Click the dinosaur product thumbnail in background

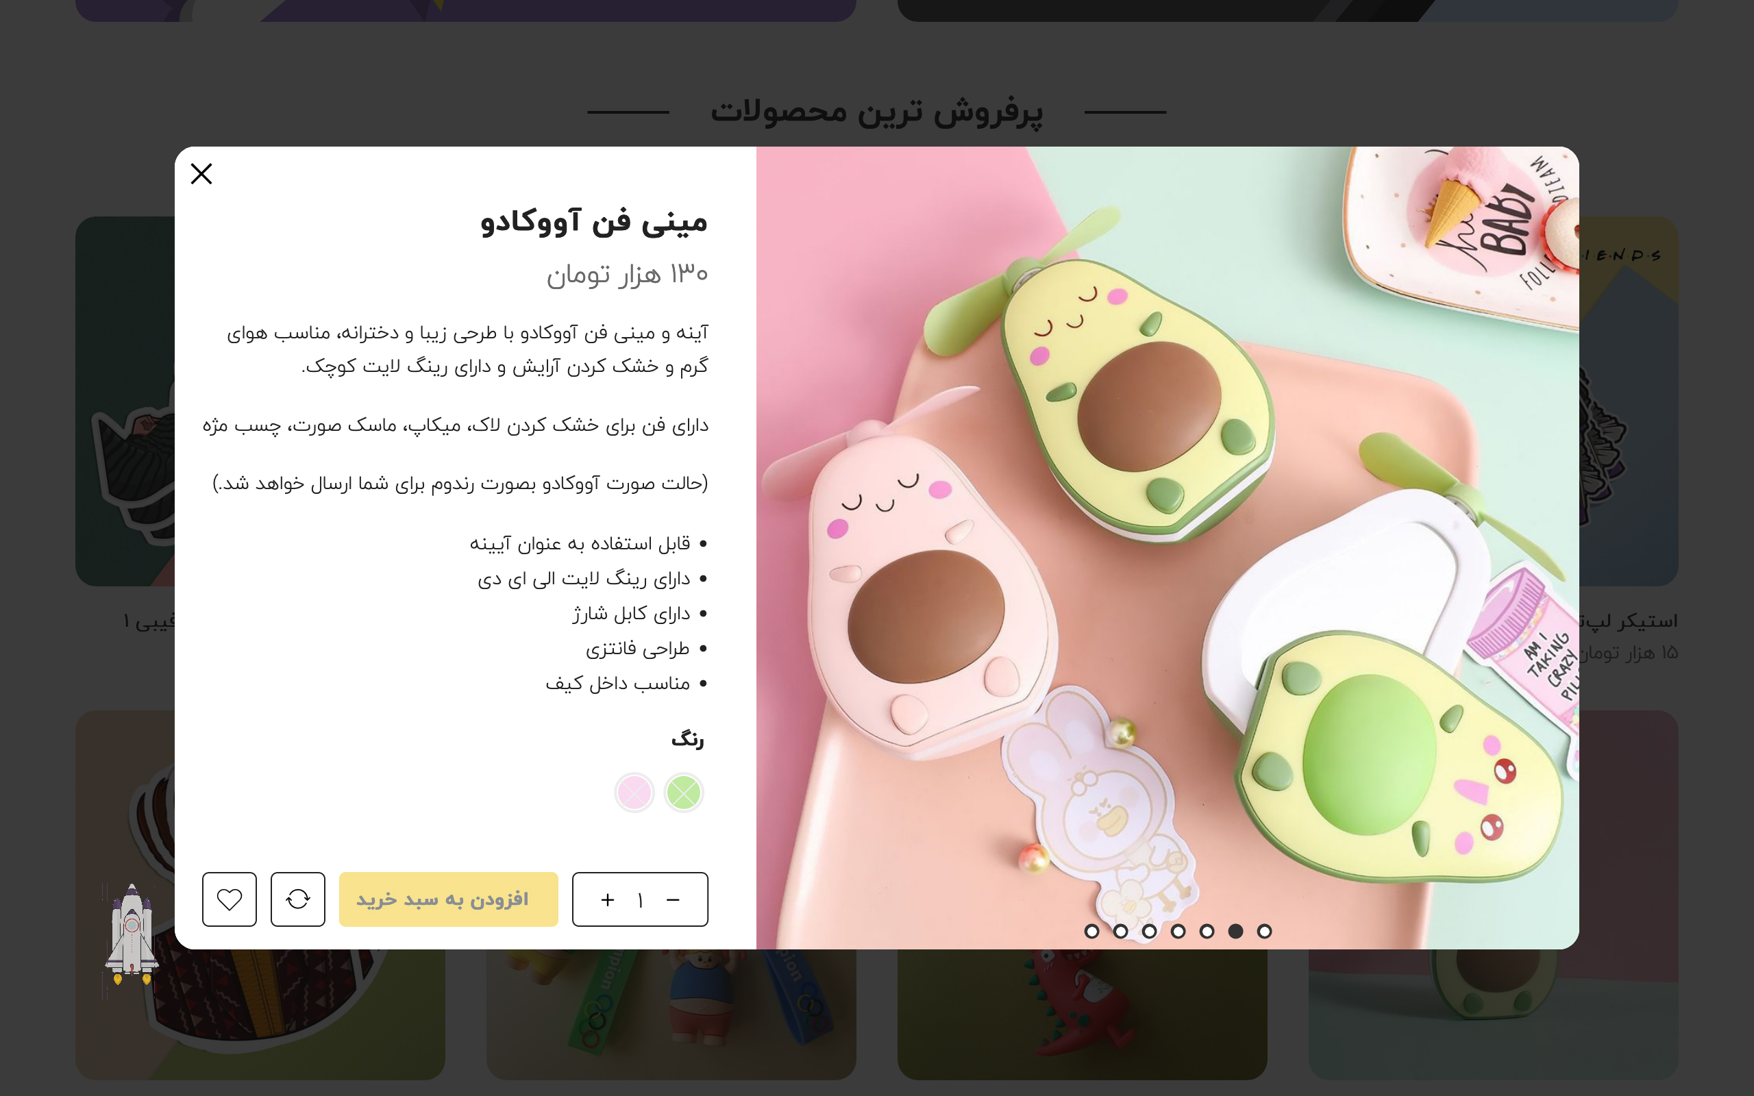(x=1082, y=1014)
